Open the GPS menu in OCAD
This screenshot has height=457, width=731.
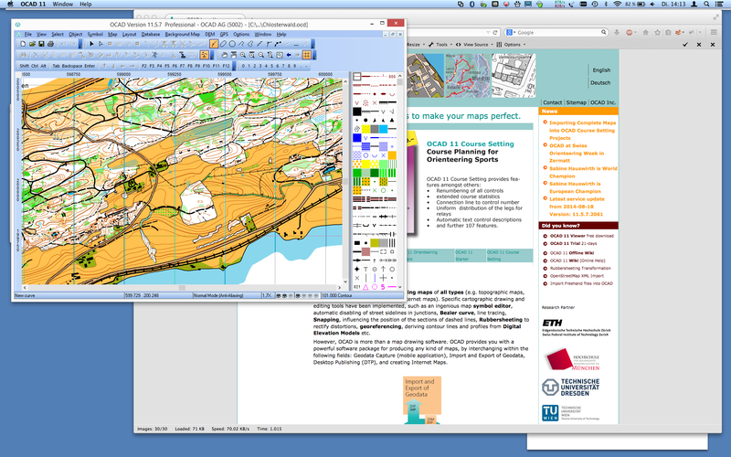[x=224, y=34]
